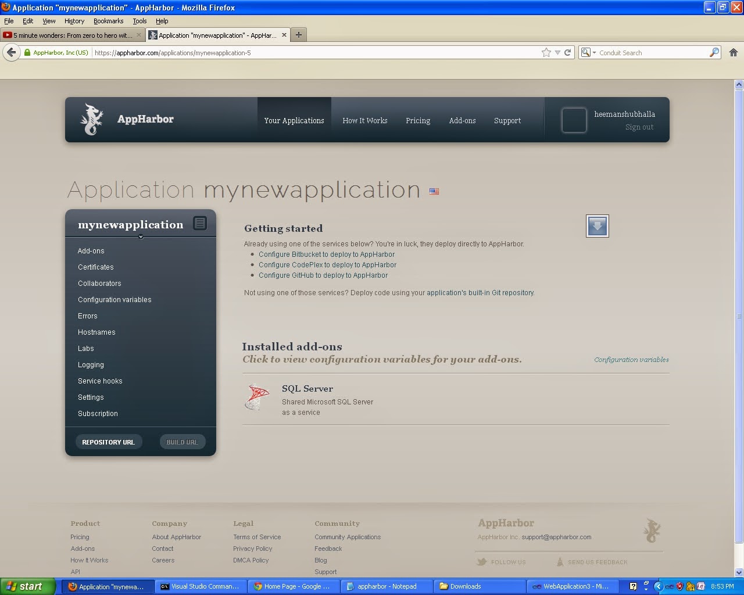Click the user avatar placeholder
Viewport: 744px width, 595px height.
click(x=574, y=120)
